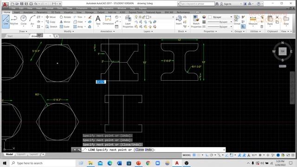Click the keyword search input box
297x167 pixels.
[x=197, y=4]
